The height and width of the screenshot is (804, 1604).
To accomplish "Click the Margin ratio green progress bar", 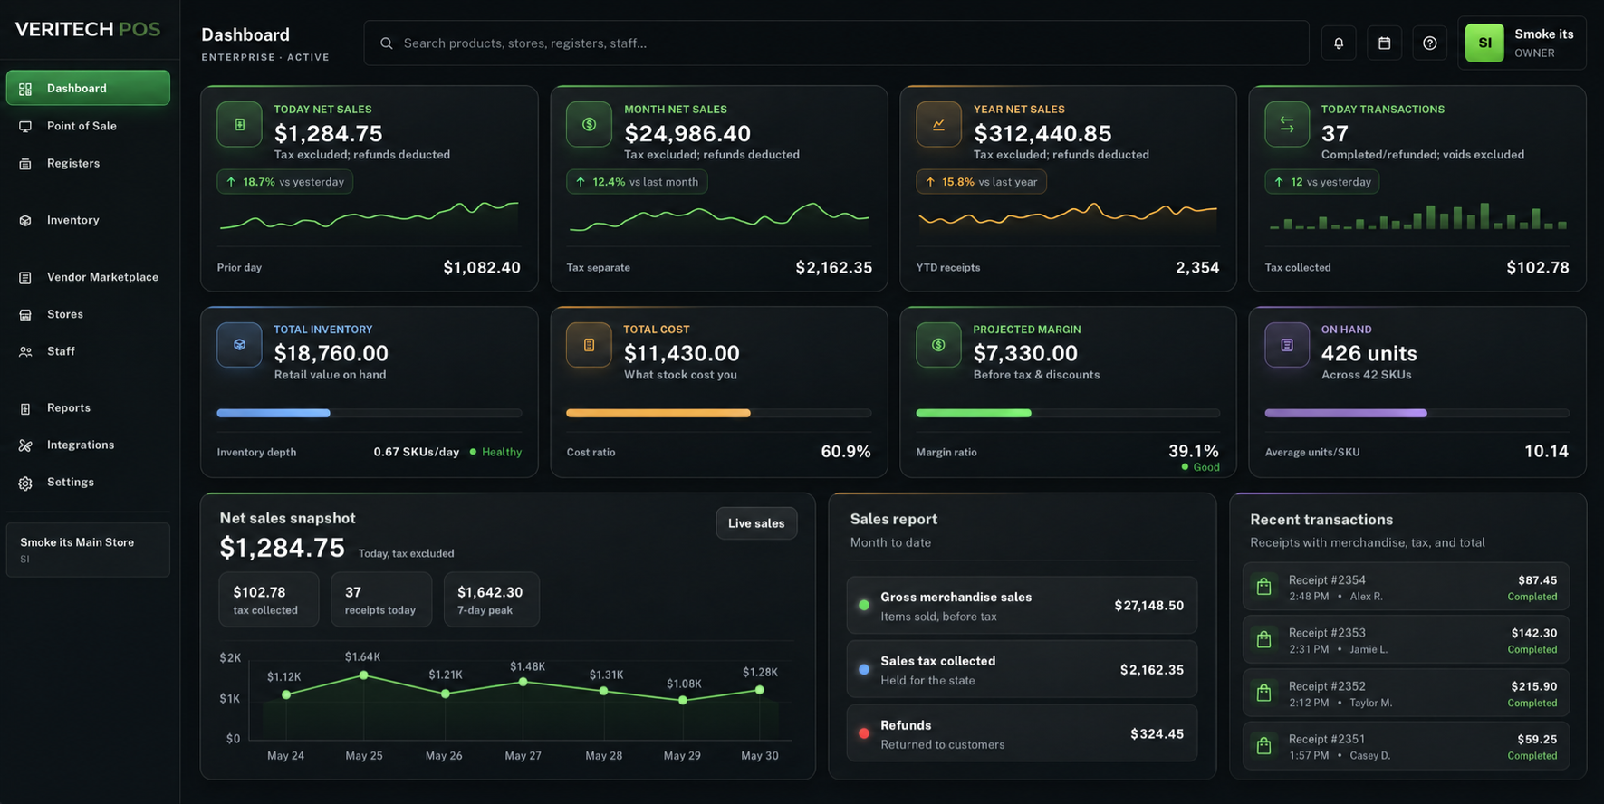I will tap(974, 413).
